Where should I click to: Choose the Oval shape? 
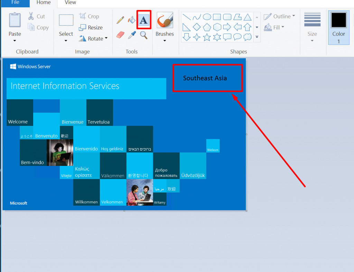point(207,17)
